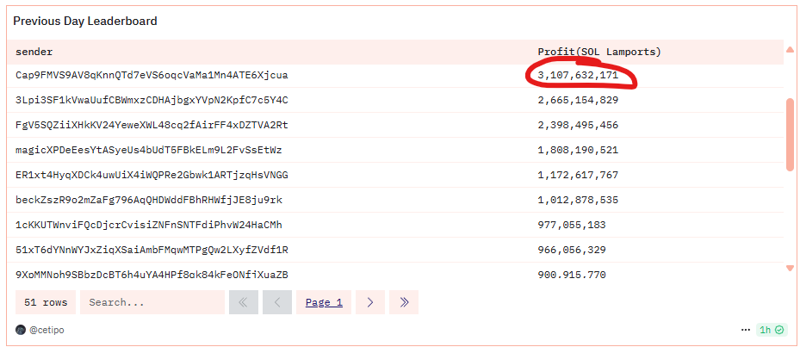This screenshot has width=800, height=347.
Task: Click profit value 900,915,770
Action: 572,275
